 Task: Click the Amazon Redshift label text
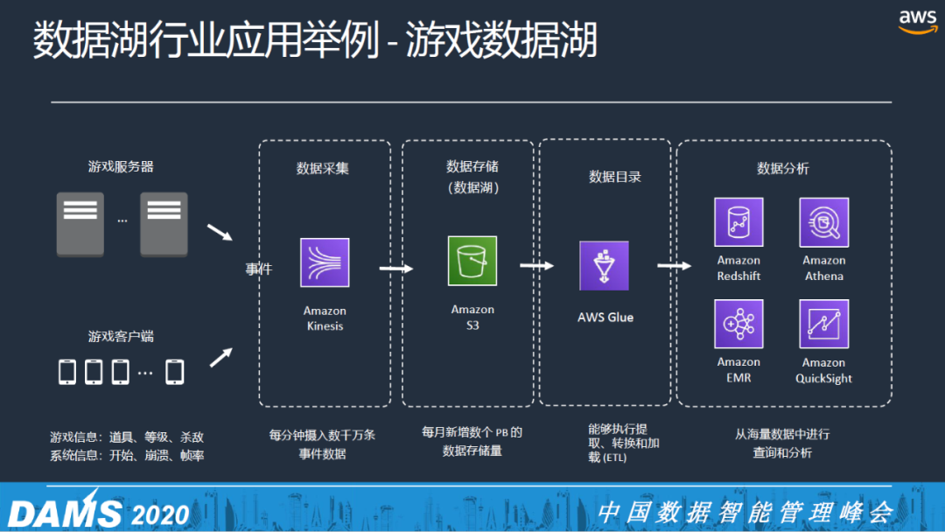point(738,268)
